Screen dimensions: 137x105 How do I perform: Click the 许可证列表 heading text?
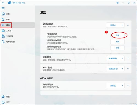(48, 84)
